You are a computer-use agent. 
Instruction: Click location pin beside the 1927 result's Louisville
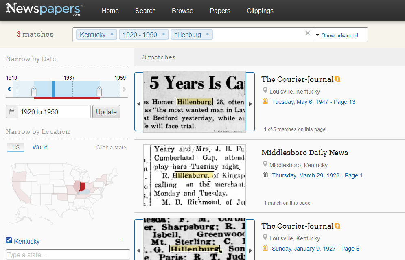(265, 238)
